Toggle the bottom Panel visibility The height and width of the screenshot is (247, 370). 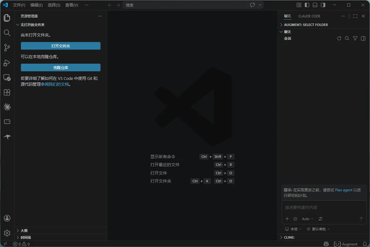315,5
